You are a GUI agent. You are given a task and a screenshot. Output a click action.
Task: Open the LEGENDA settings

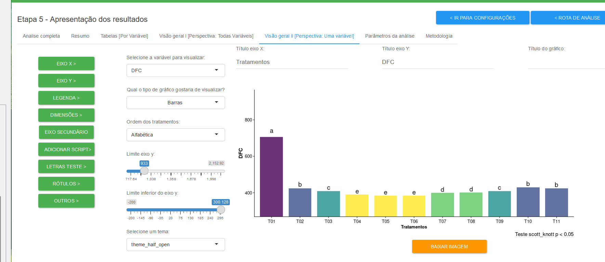[66, 98]
